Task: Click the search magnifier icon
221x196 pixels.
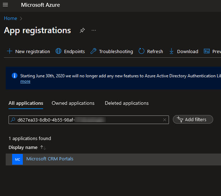Action: tap(13, 120)
